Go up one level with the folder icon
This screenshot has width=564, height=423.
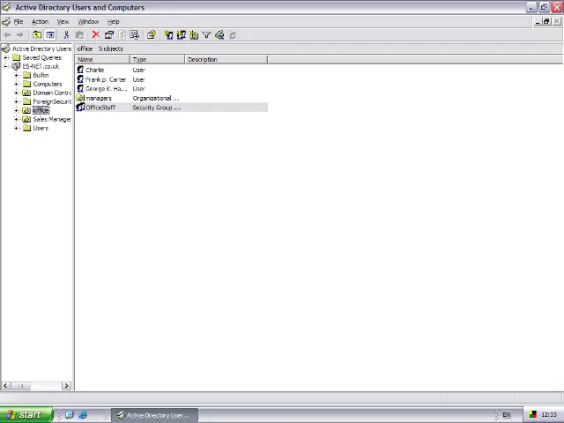tap(37, 35)
